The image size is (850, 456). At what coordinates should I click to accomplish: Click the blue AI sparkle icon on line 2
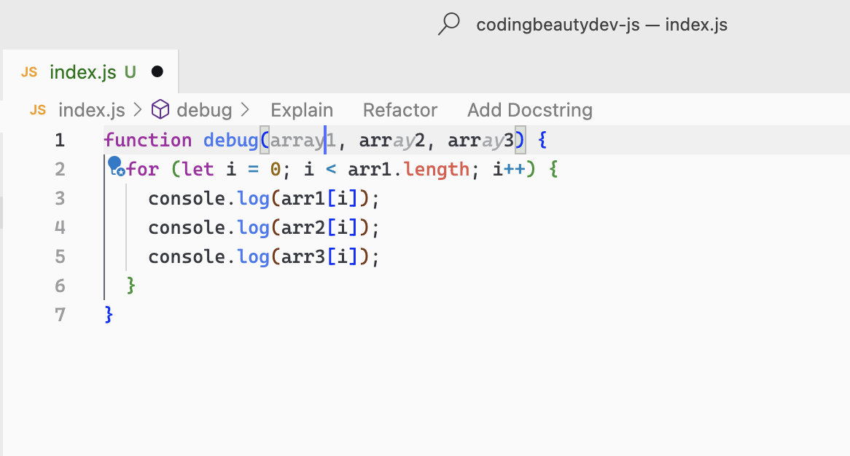click(x=116, y=166)
